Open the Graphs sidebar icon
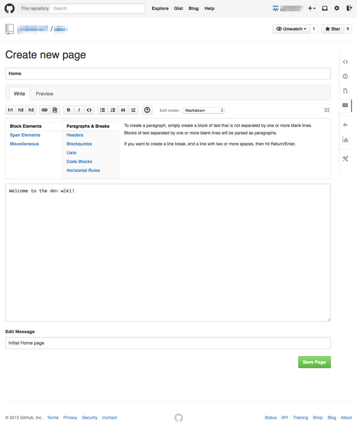The width and height of the screenshot is (357, 435). [345, 139]
